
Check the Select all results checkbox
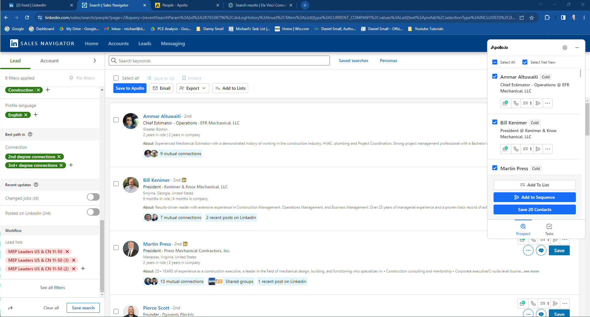pos(116,78)
